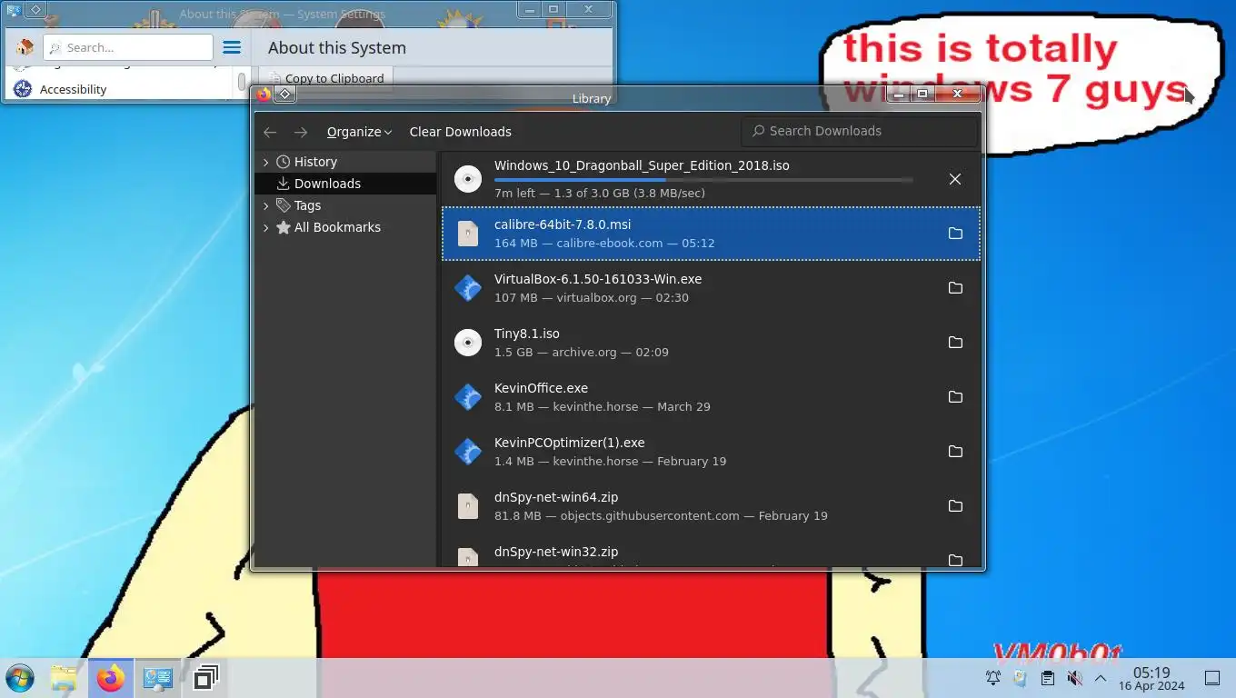Select All Bookmarks in Library sidebar
This screenshot has width=1236, height=698.
point(345,227)
